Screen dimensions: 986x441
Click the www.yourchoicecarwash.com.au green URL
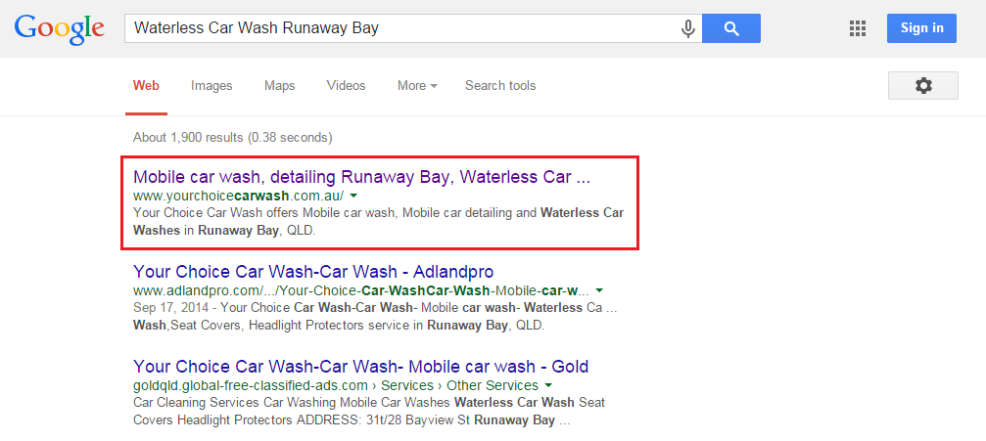[238, 196]
